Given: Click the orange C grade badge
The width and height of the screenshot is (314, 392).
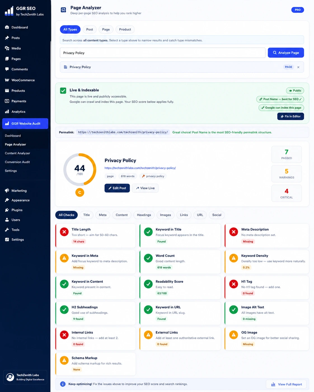Looking at the screenshot, I should click(80, 192).
